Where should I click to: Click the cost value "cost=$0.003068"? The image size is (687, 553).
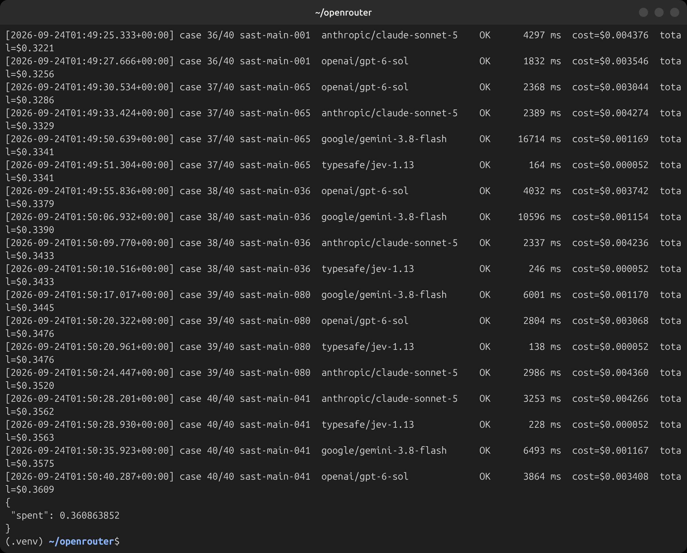point(610,321)
